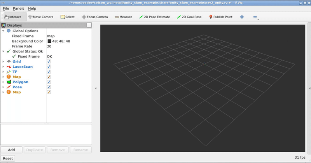Activate the Focus Camera tool
Screen dimensions: 311x163
[95, 17]
